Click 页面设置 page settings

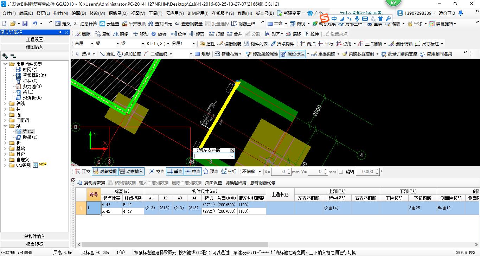click(x=213, y=183)
